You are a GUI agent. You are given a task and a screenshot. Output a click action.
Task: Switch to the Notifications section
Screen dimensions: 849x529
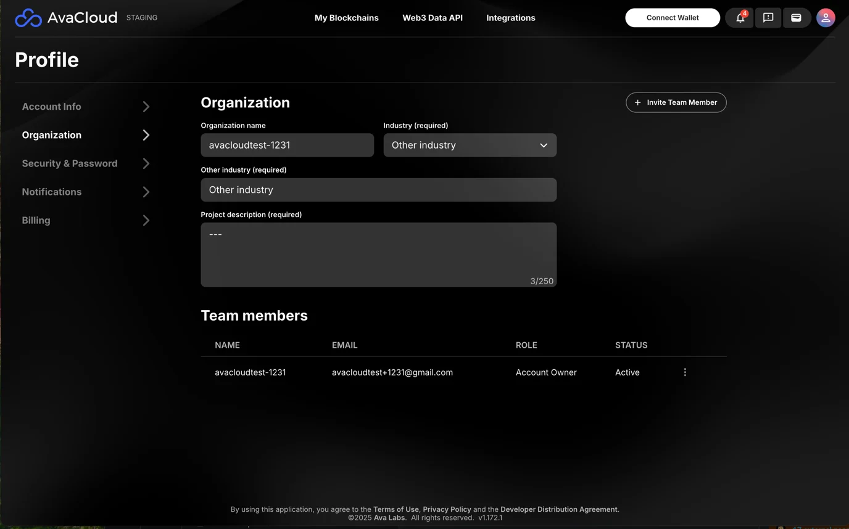tap(51, 192)
